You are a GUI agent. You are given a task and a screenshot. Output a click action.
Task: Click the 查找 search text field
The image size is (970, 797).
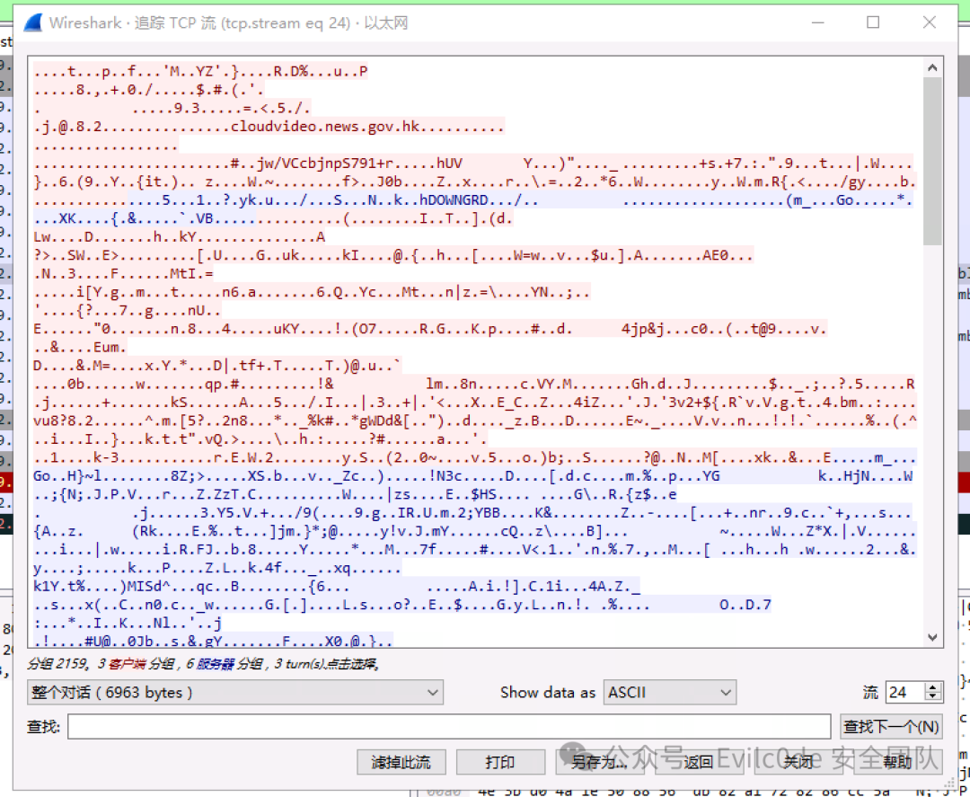(449, 726)
